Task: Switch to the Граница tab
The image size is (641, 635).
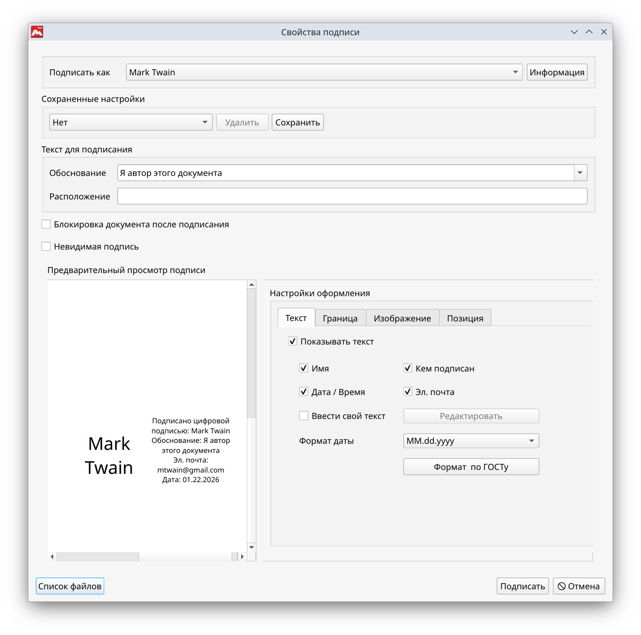Action: [340, 318]
